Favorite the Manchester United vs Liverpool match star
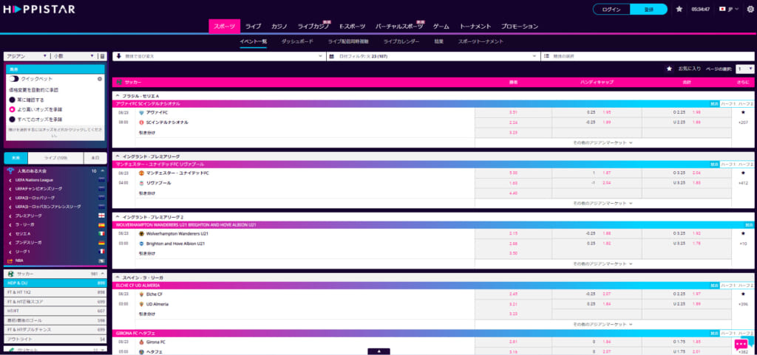This screenshot has height=355, width=757. (x=743, y=173)
